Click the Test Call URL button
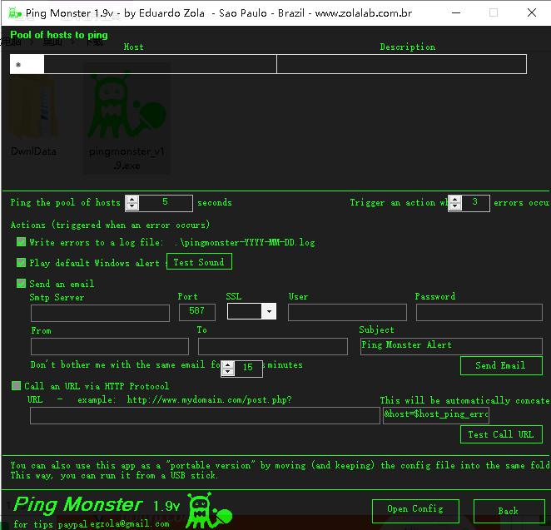 [x=501, y=434]
